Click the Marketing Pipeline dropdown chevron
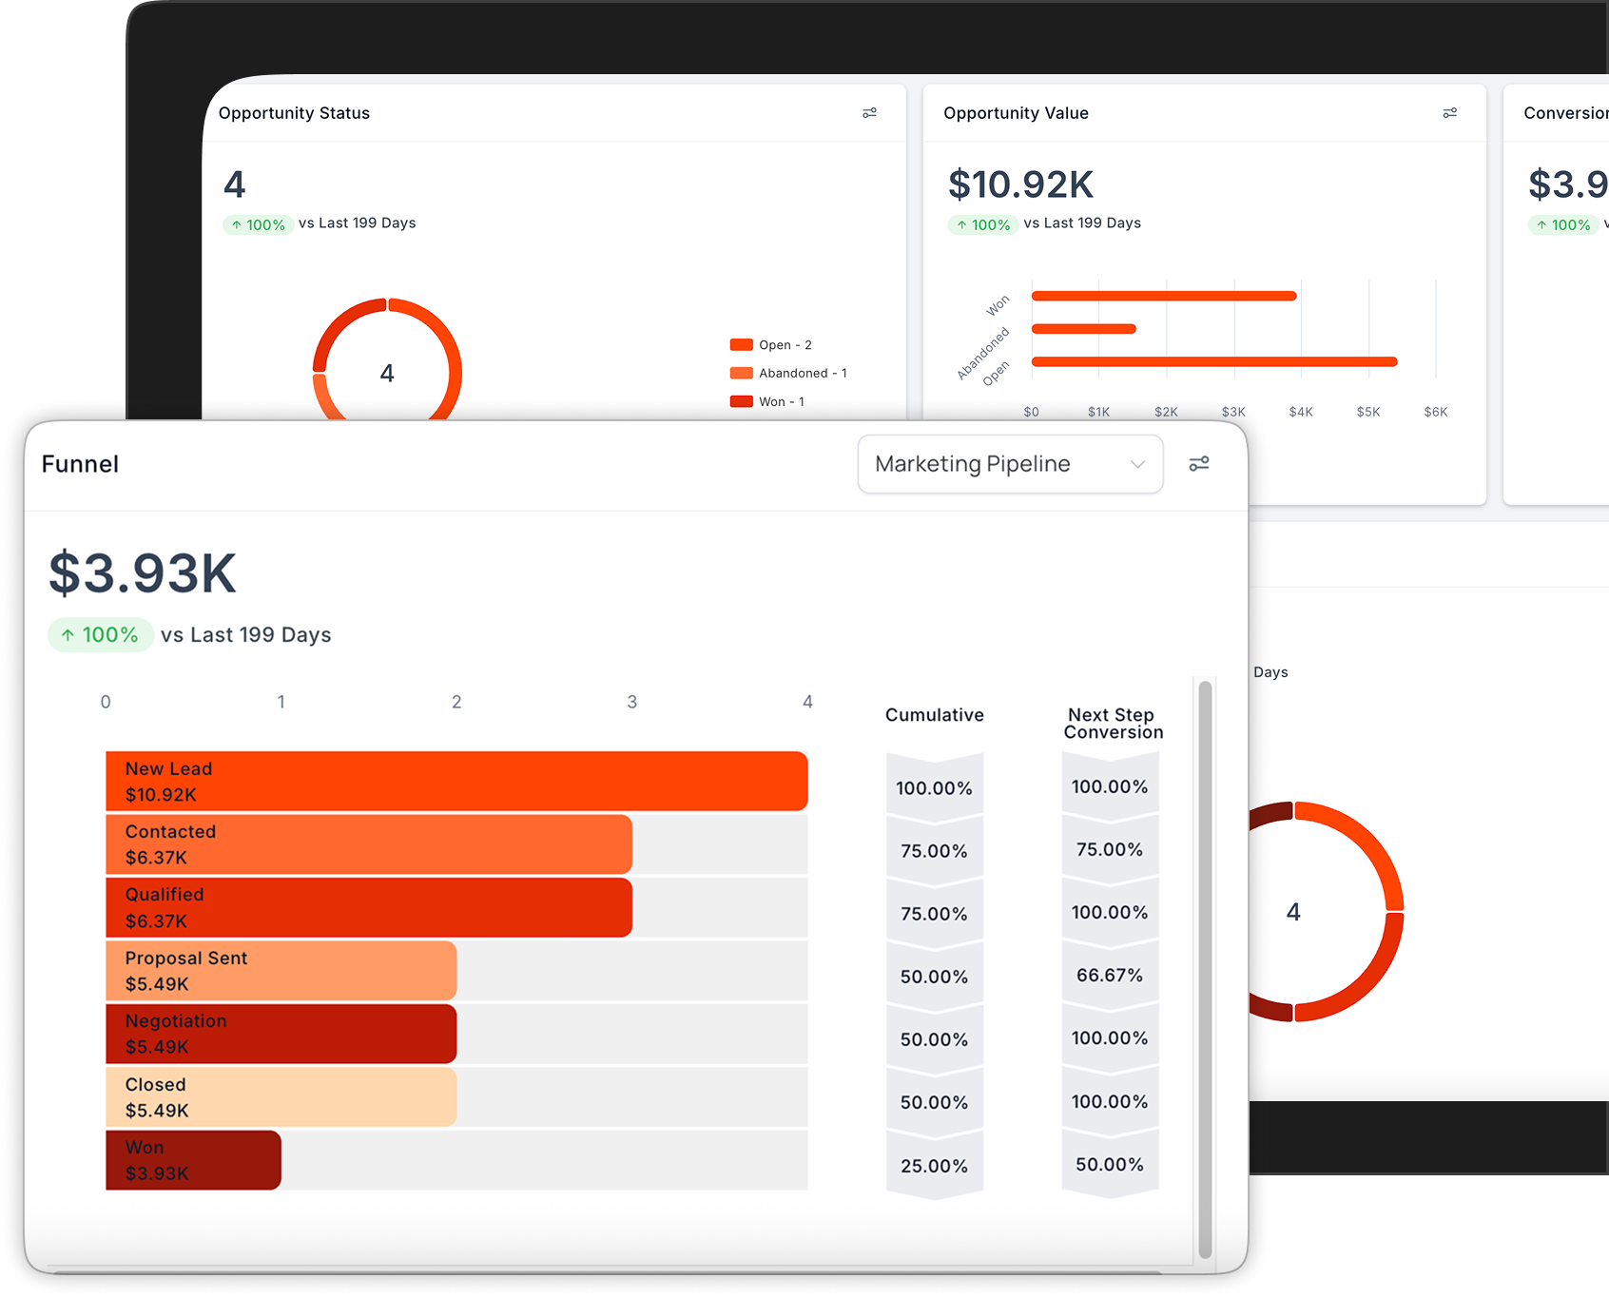This screenshot has height=1298, width=1609. pos(1137,464)
